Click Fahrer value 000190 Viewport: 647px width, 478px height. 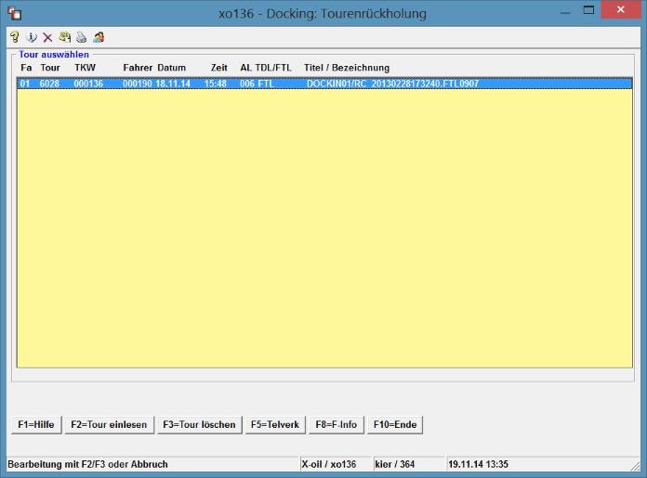coord(138,84)
